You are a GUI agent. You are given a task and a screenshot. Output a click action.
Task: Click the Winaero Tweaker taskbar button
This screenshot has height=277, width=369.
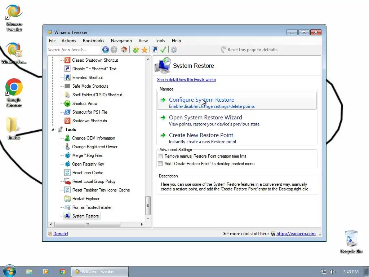(x=100, y=272)
